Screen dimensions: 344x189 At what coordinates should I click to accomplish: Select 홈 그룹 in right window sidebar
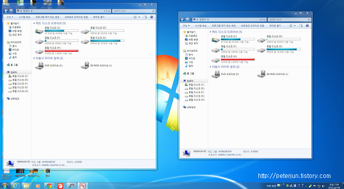[x=189, y=73]
